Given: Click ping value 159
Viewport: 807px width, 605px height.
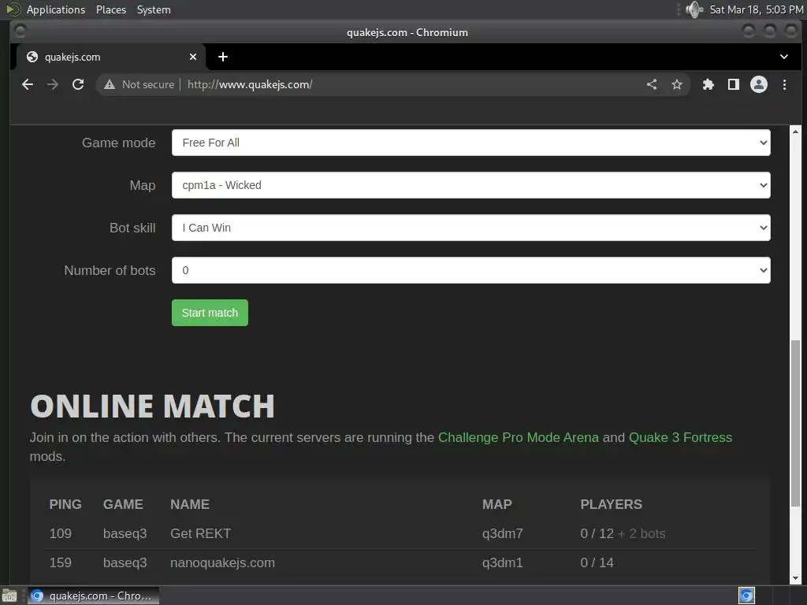Looking at the screenshot, I should [x=60, y=562].
